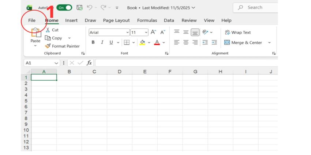This screenshot has height=155, width=311.
Task: Open the Fill Color palette arrow
Action: [149, 43]
